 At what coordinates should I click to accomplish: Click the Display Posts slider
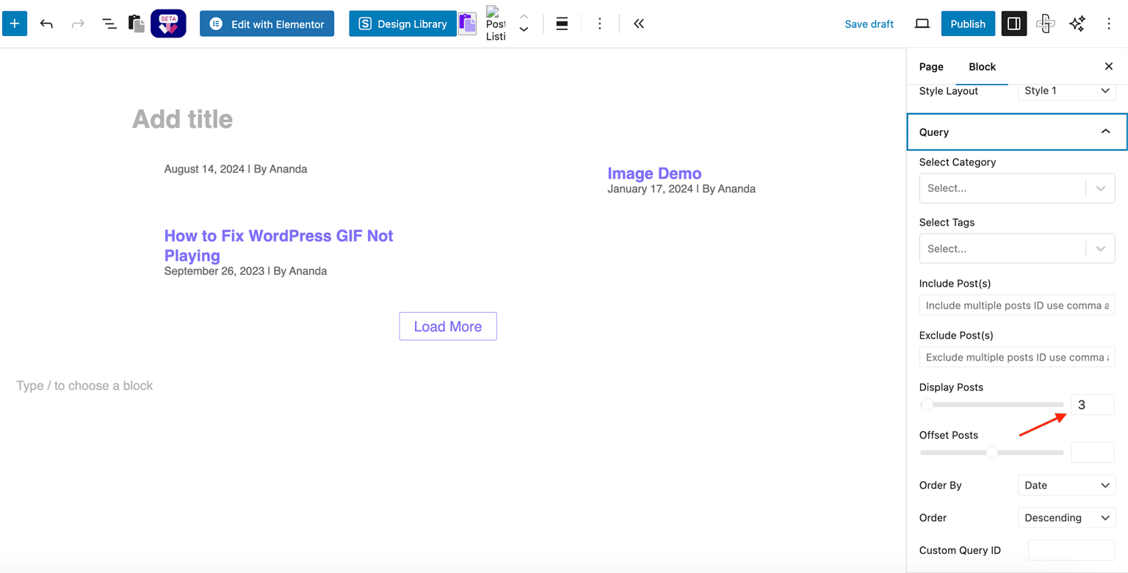(991, 404)
